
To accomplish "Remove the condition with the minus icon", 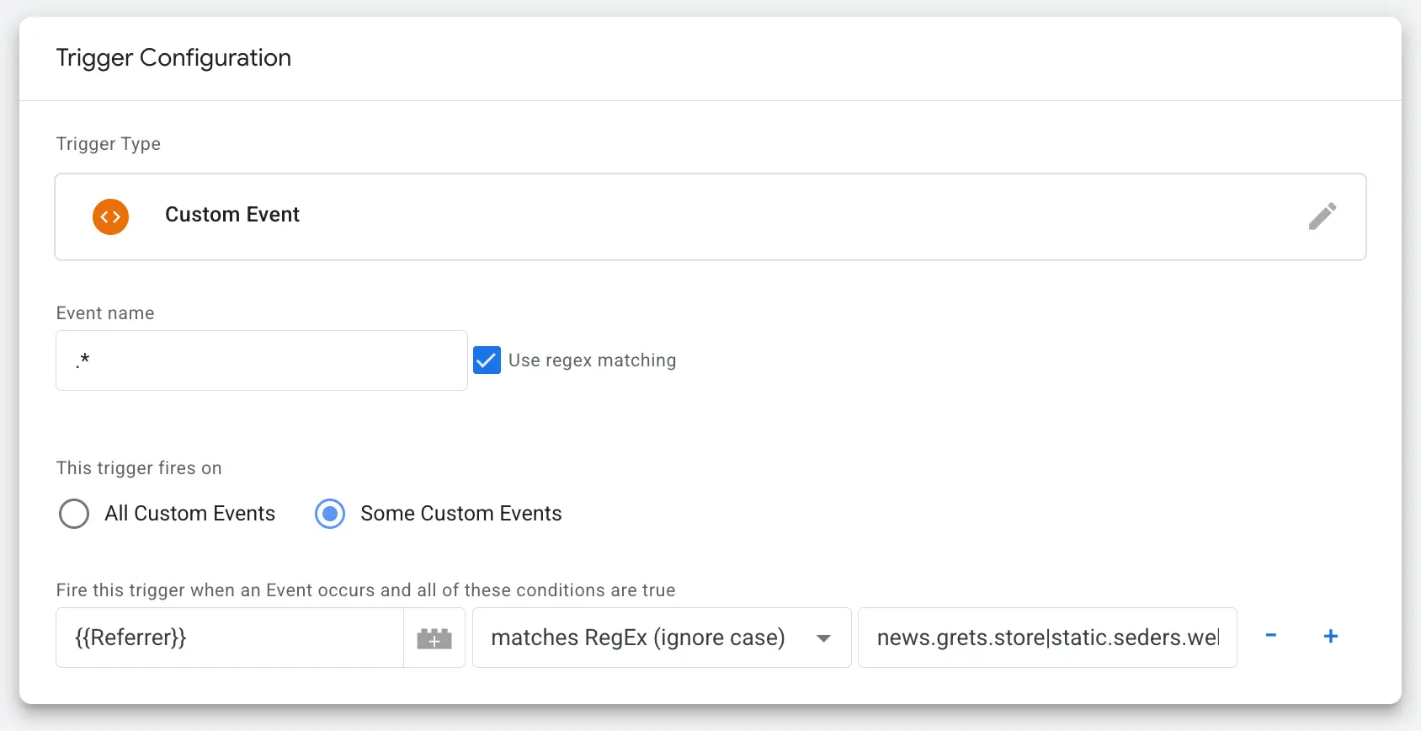I will point(1271,636).
